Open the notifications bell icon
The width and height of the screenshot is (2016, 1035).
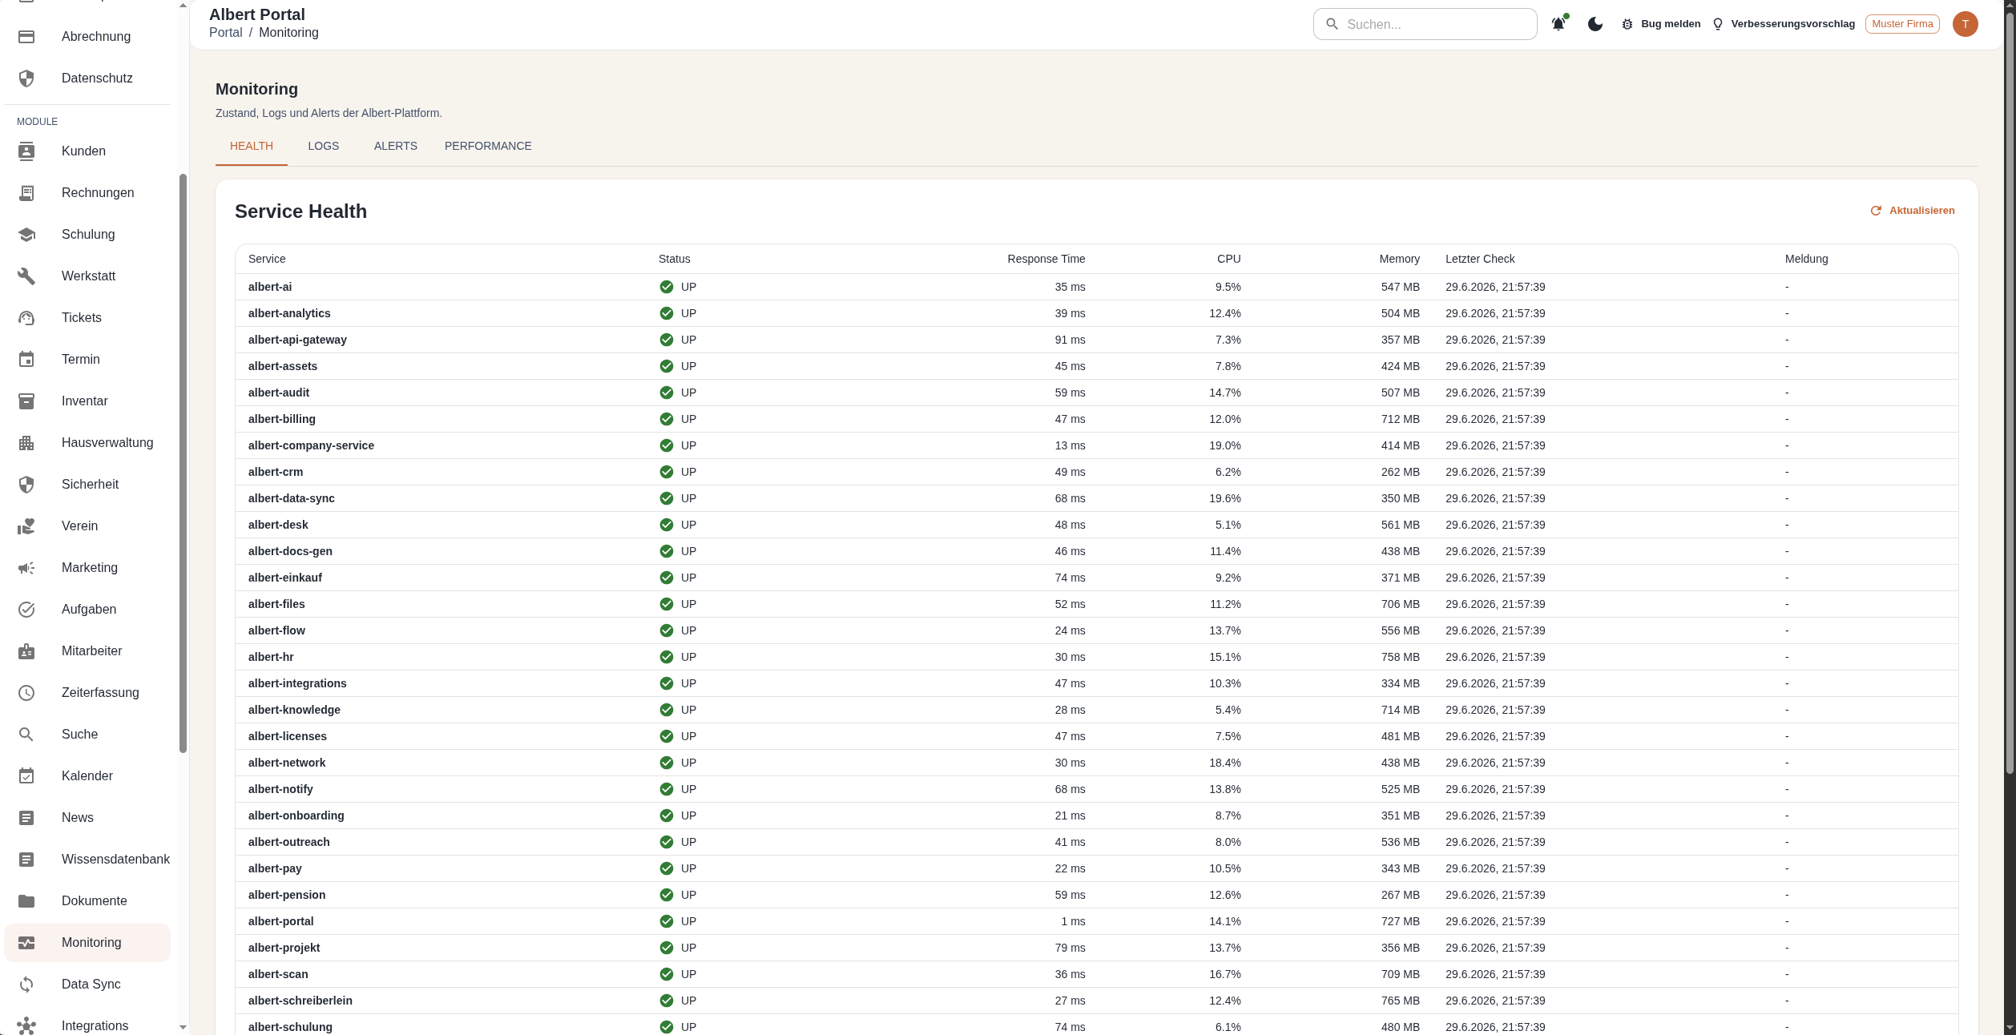point(1558,24)
